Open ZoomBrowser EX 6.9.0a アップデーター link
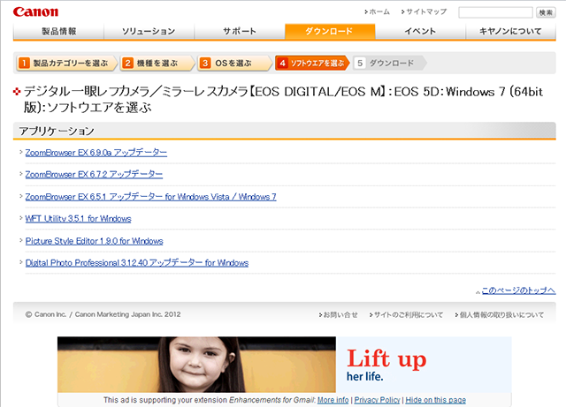The image size is (566, 407). (96, 153)
